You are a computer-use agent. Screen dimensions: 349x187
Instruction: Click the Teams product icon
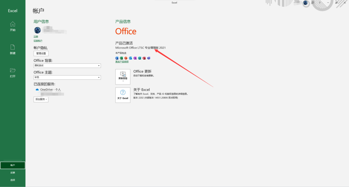pyautogui.click(x=149, y=58)
